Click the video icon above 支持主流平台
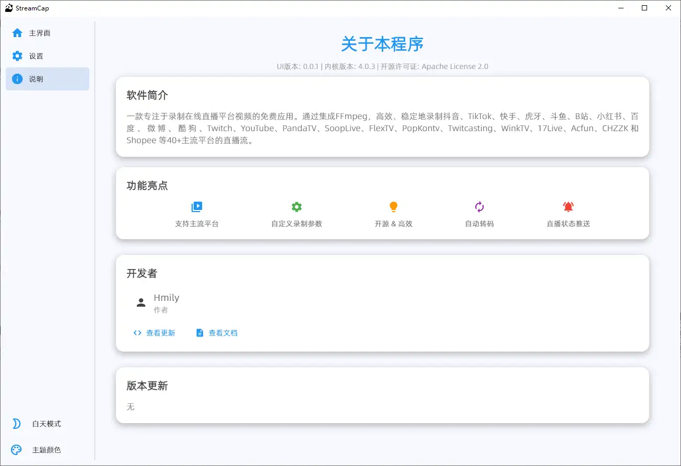This screenshot has height=466, width=681. click(197, 206)
